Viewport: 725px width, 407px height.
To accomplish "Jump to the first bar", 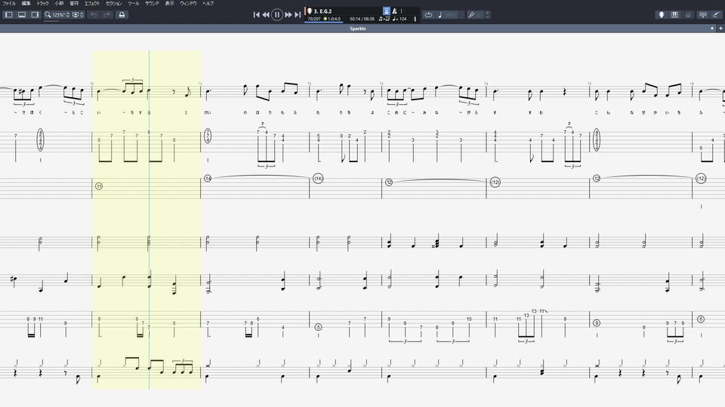I will tap(256, 15).
